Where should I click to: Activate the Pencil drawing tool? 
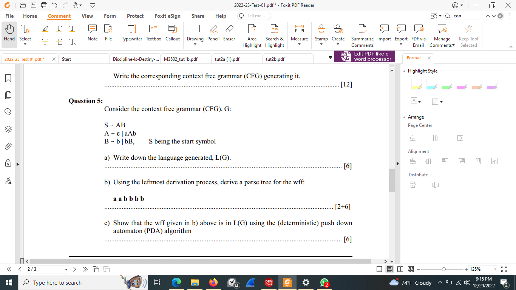[x=213, y=33]
